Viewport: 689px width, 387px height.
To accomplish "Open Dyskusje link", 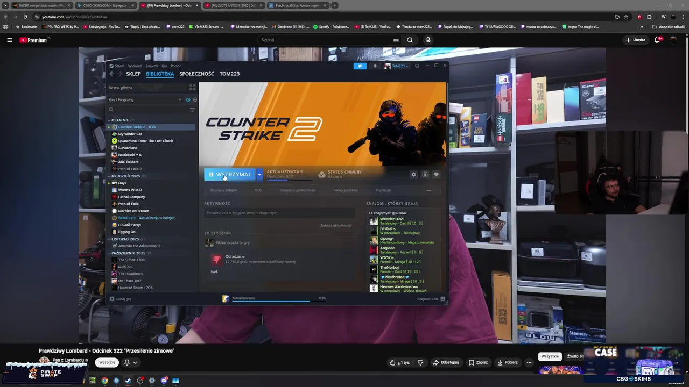I will [x=383, y=190].
